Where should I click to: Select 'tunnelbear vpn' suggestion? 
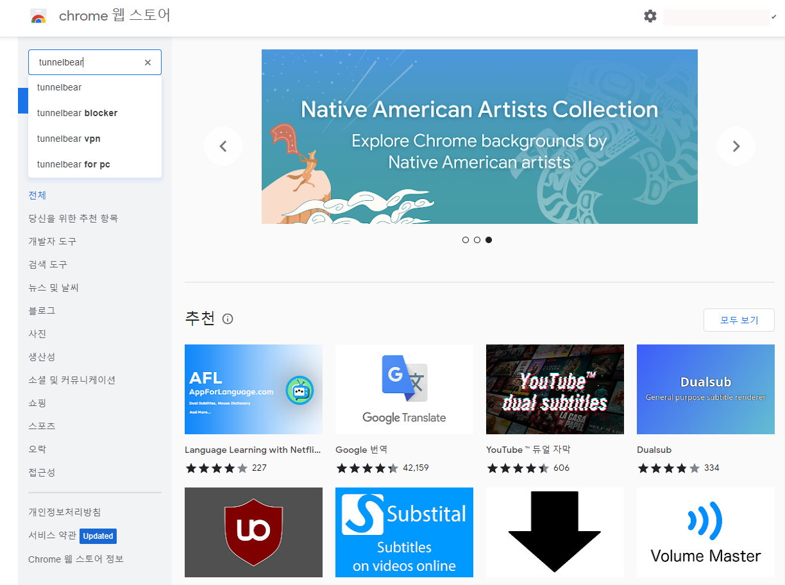tap(95, 139)
